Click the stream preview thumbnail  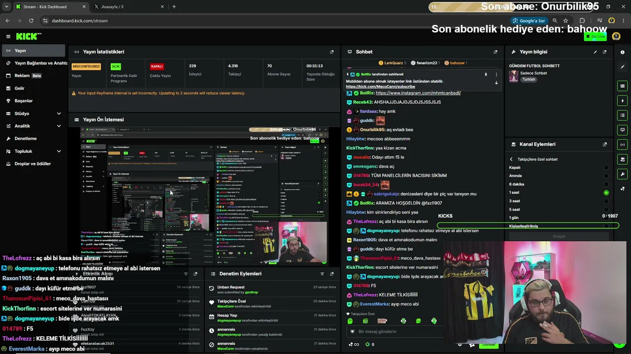pyautogui.click(x=205, y=197)
